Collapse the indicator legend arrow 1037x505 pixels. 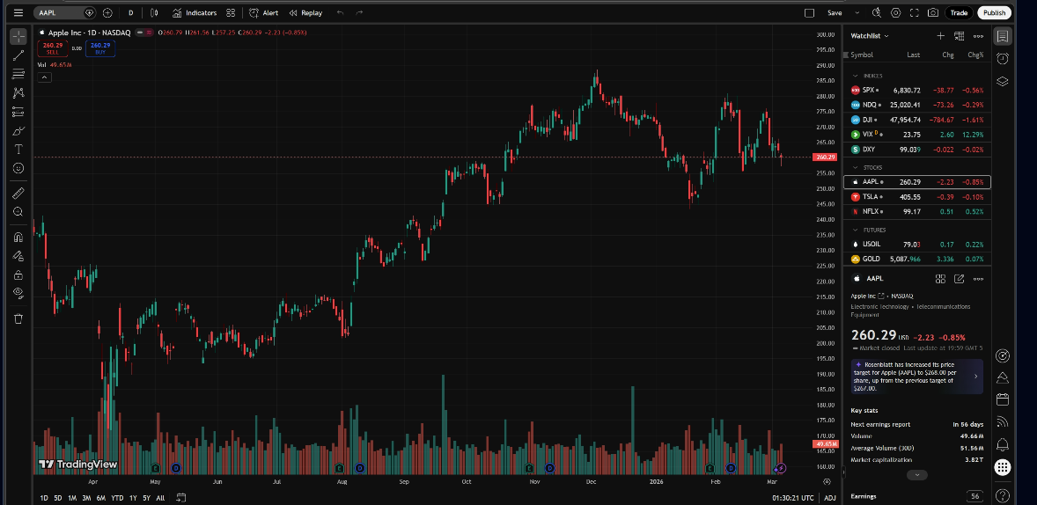coord(44,77)
